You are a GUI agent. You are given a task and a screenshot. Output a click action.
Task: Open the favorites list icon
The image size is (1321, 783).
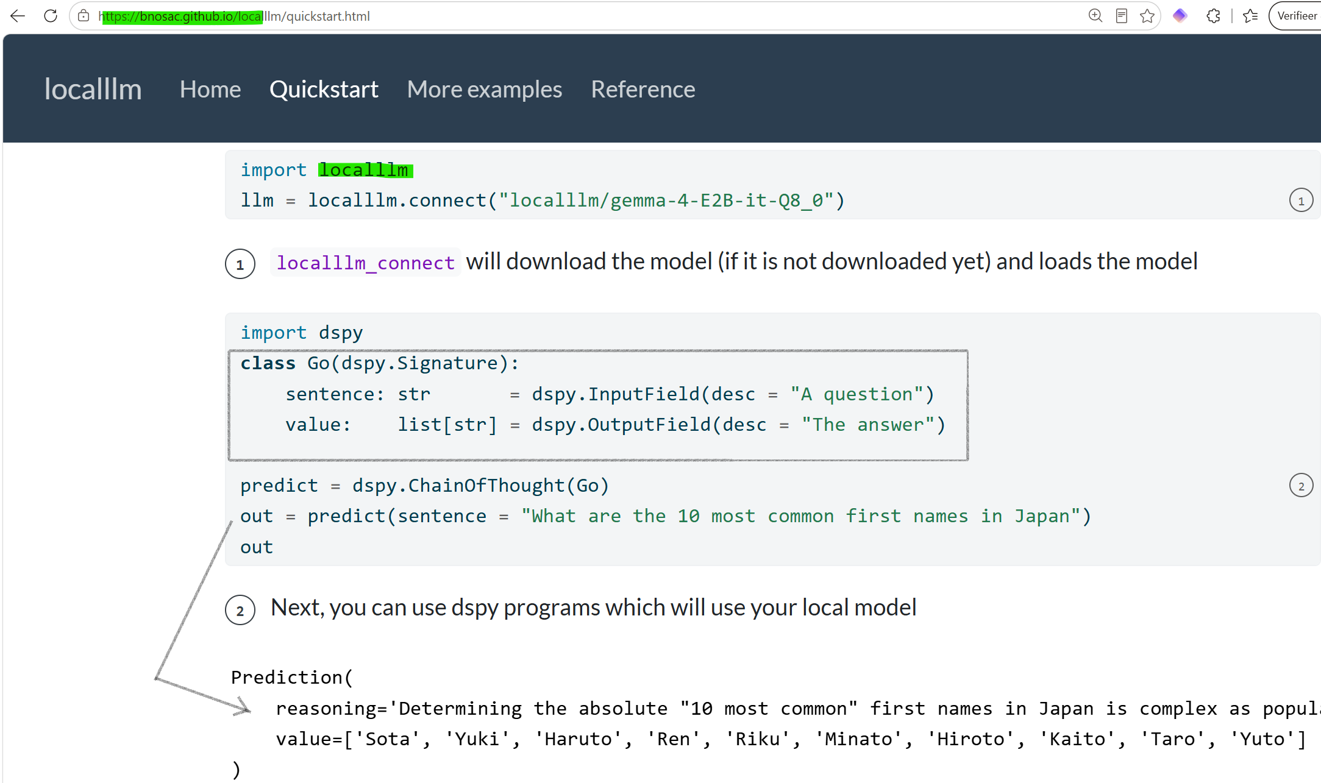click(1251, 16)
